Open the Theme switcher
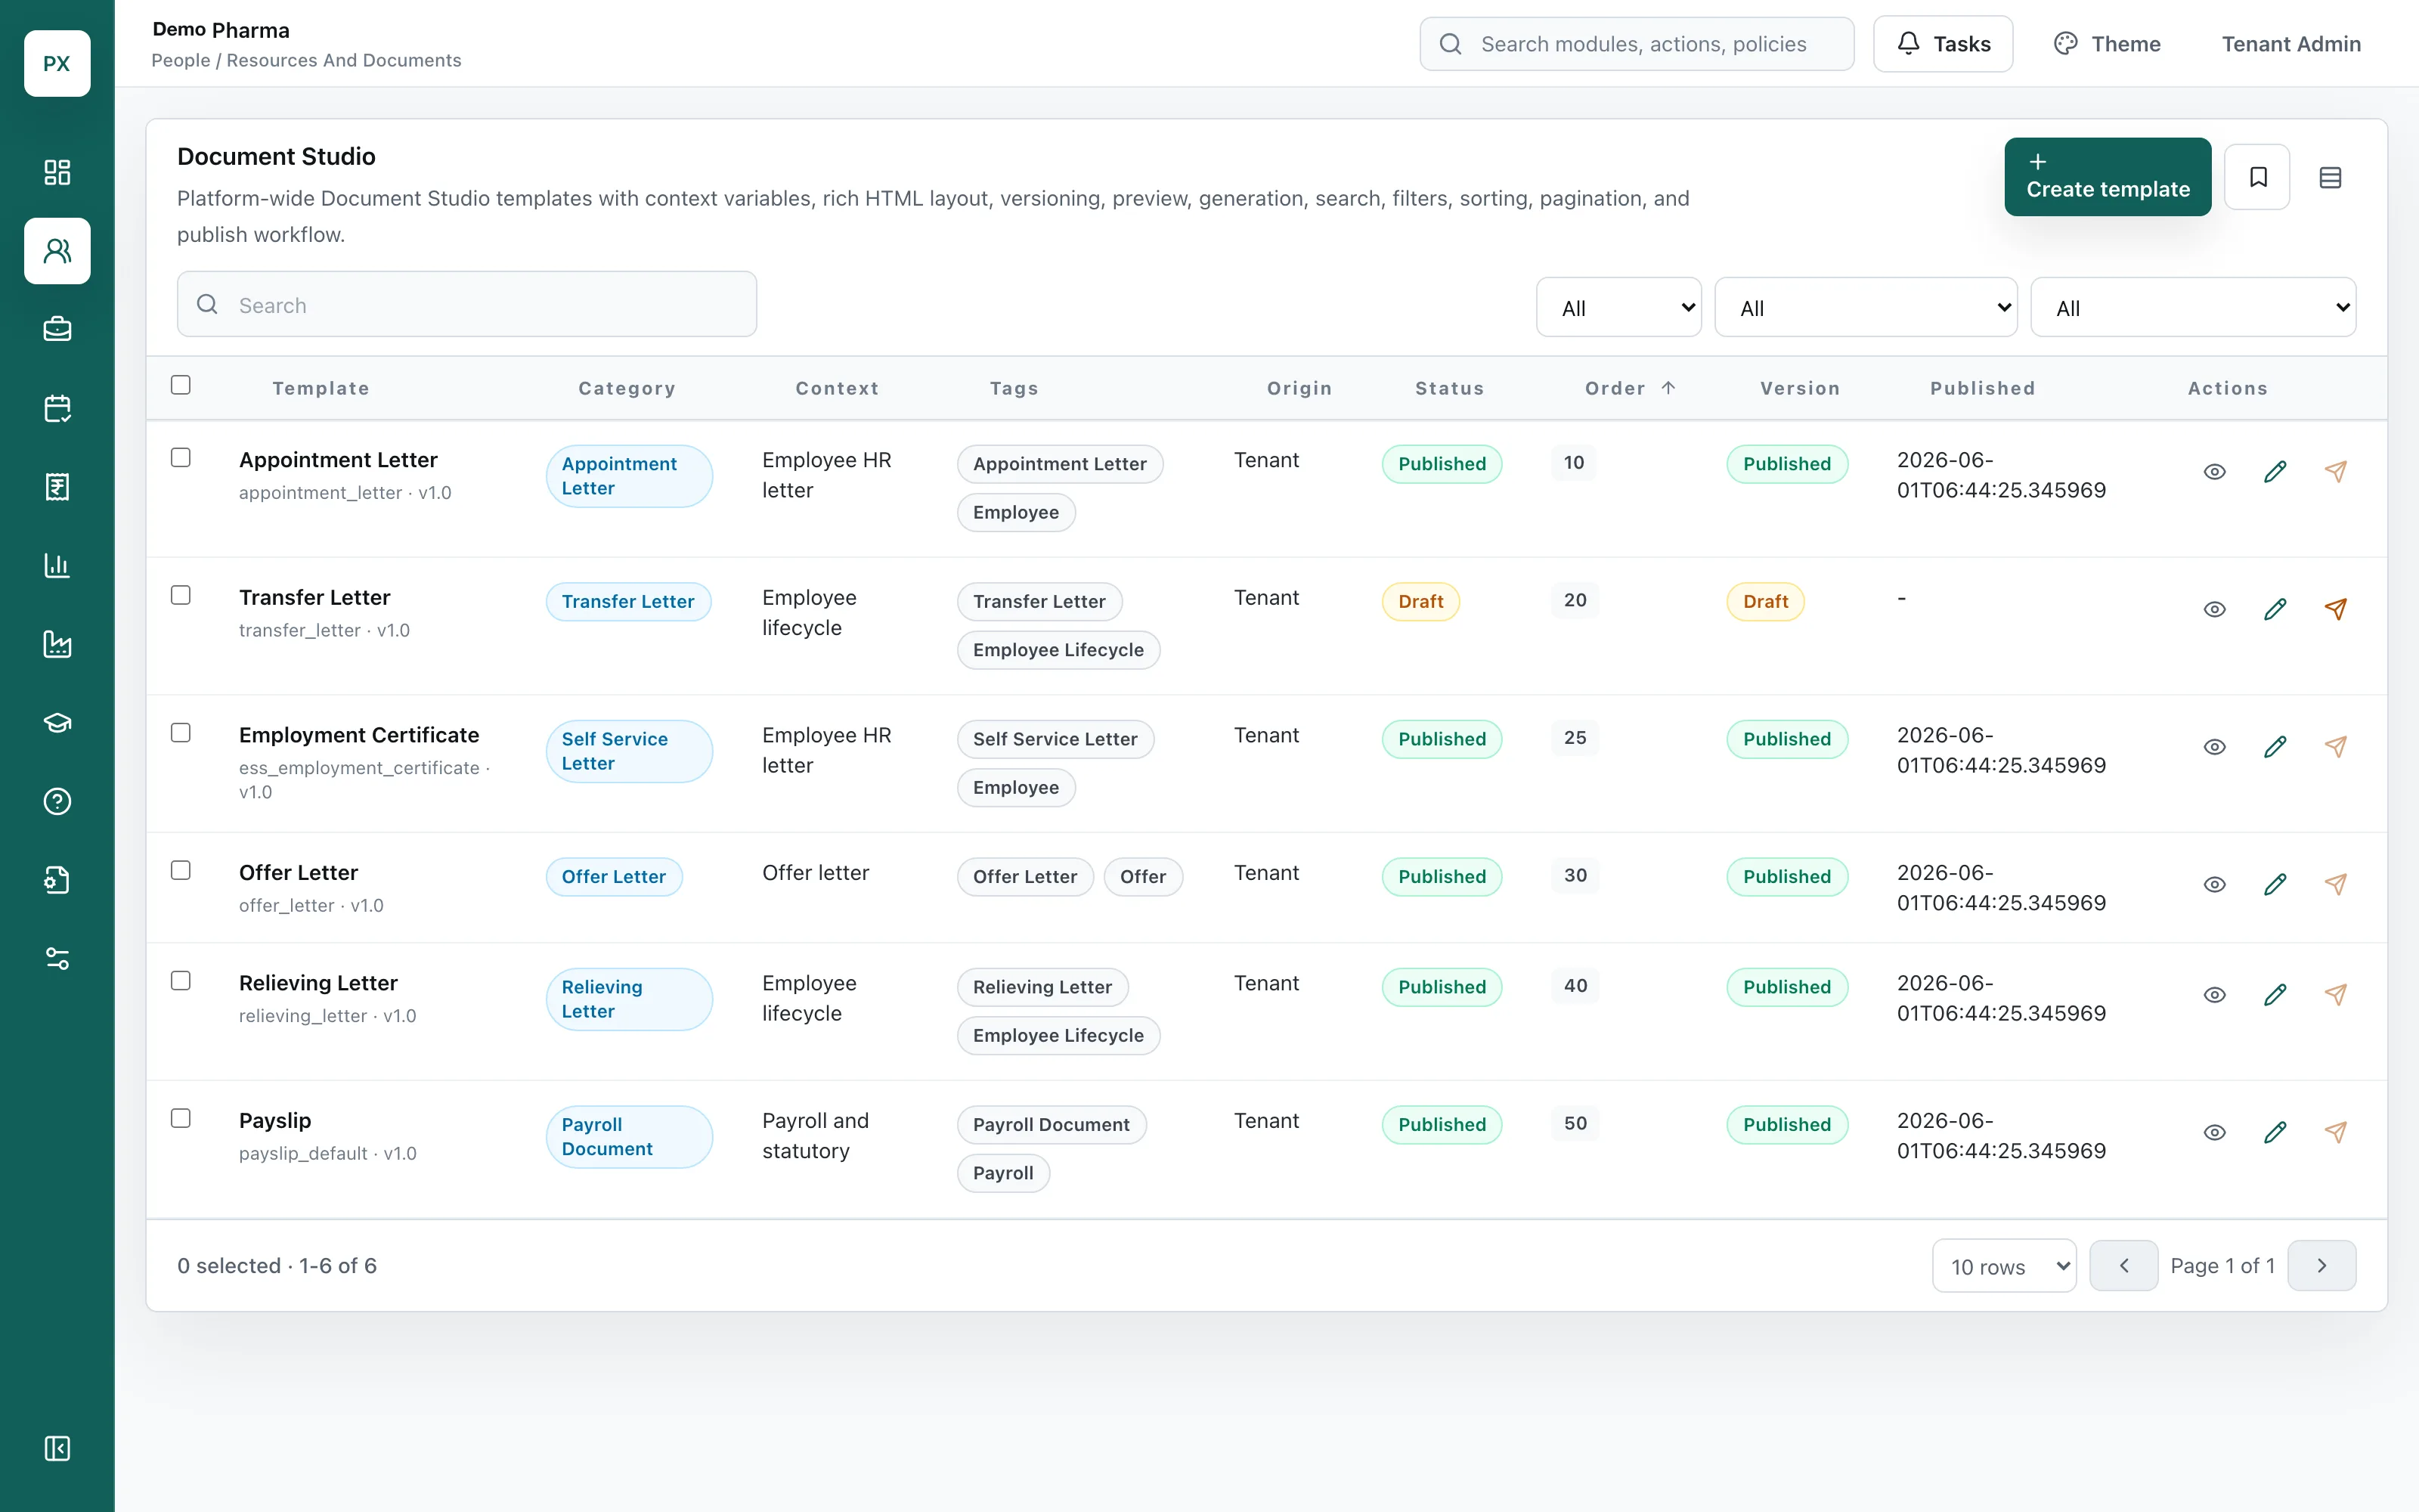The height and width of the screenshot is (1512, 2419). [x=2107, y=44]
